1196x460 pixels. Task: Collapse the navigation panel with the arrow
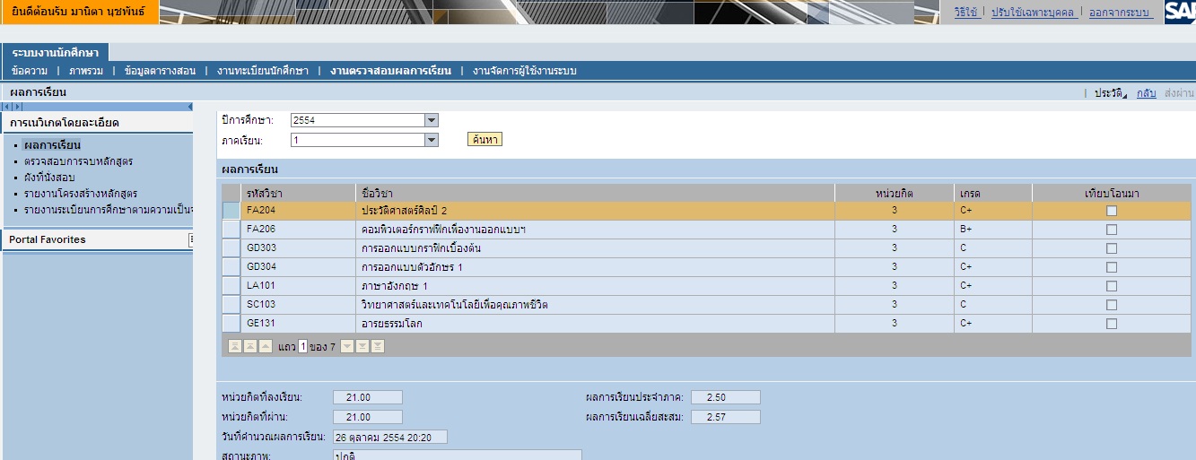point(189,107)
